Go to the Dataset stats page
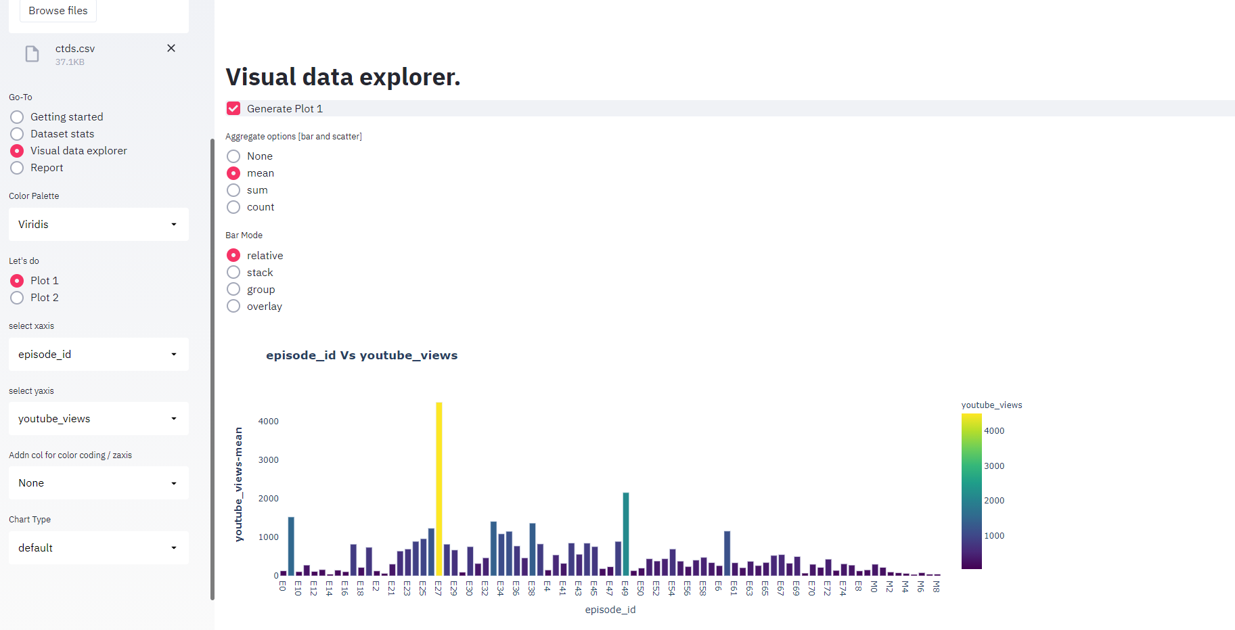The height and width of the screenshot is (630, 1235). 18,134
